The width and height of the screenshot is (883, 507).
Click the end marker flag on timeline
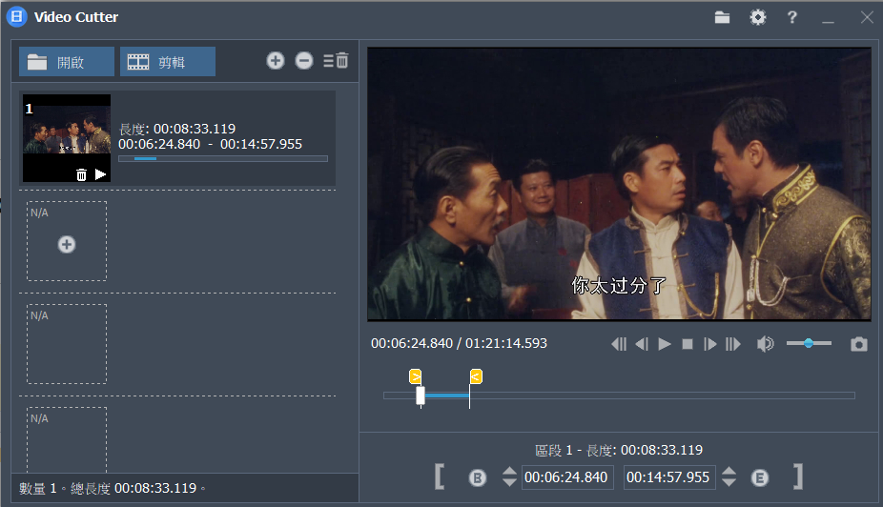pos(476,376)
